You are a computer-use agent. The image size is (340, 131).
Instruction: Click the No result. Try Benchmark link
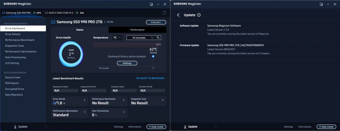pyautogui.click(x=150, y=78)
